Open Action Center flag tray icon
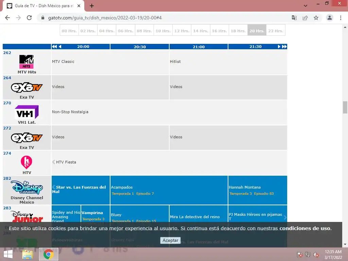 click(x=300, y=255)
